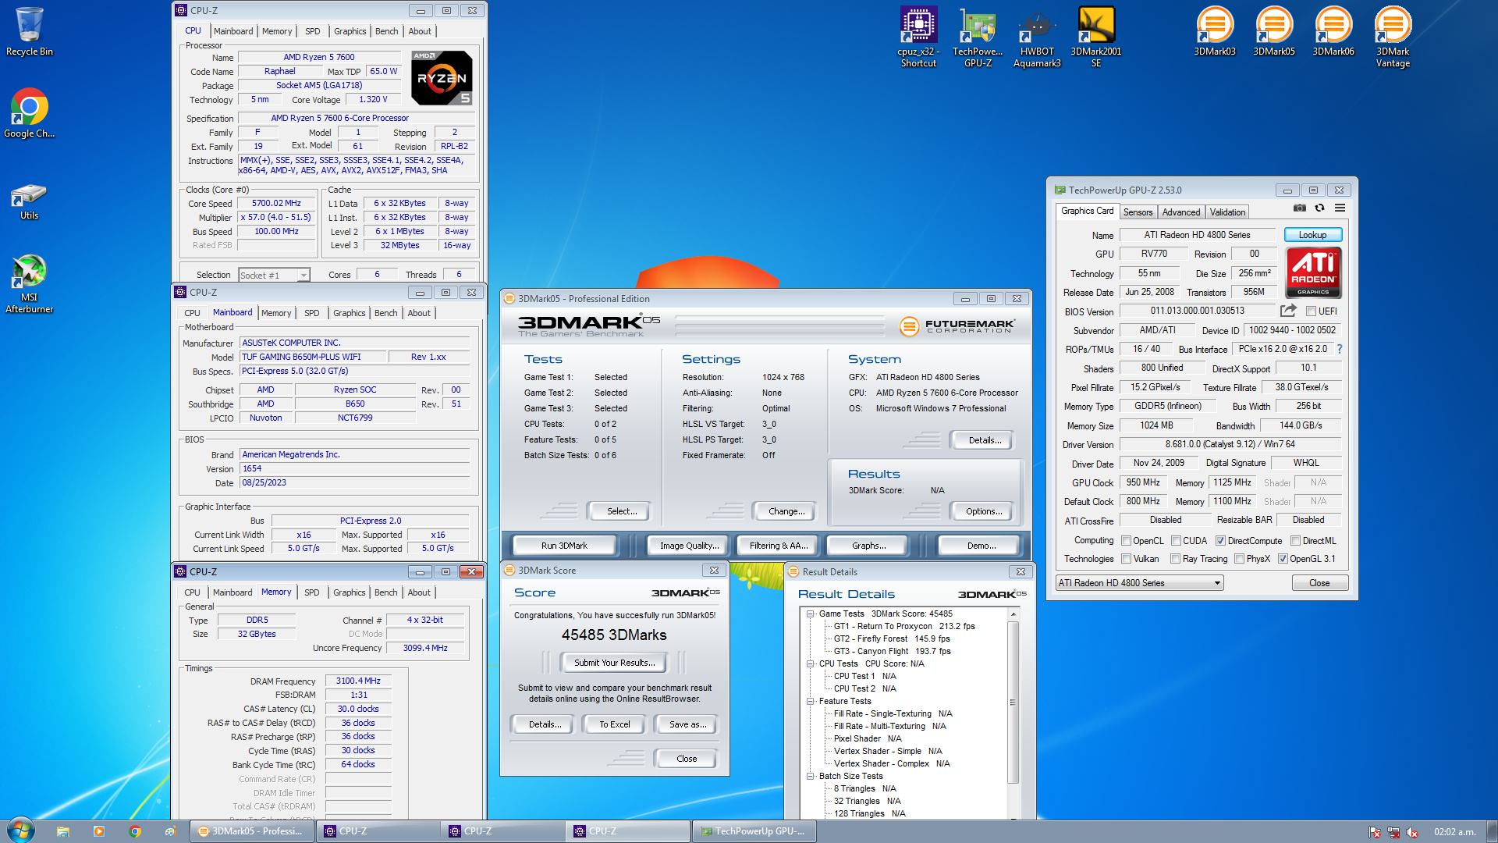
Task: Click the Windows Start orb
Action: 21,831
